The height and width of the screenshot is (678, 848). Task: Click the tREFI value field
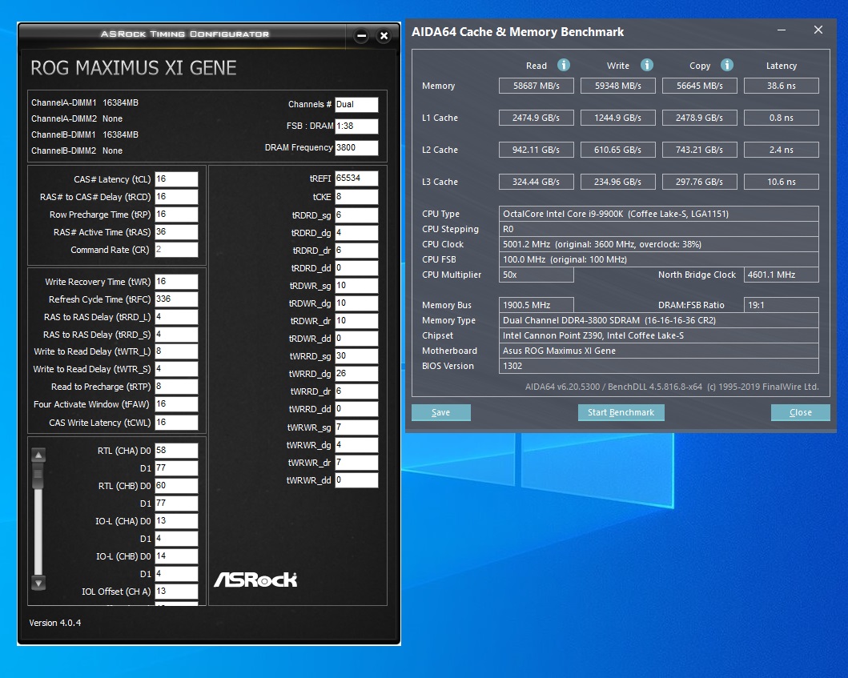[x=356, y=179]
